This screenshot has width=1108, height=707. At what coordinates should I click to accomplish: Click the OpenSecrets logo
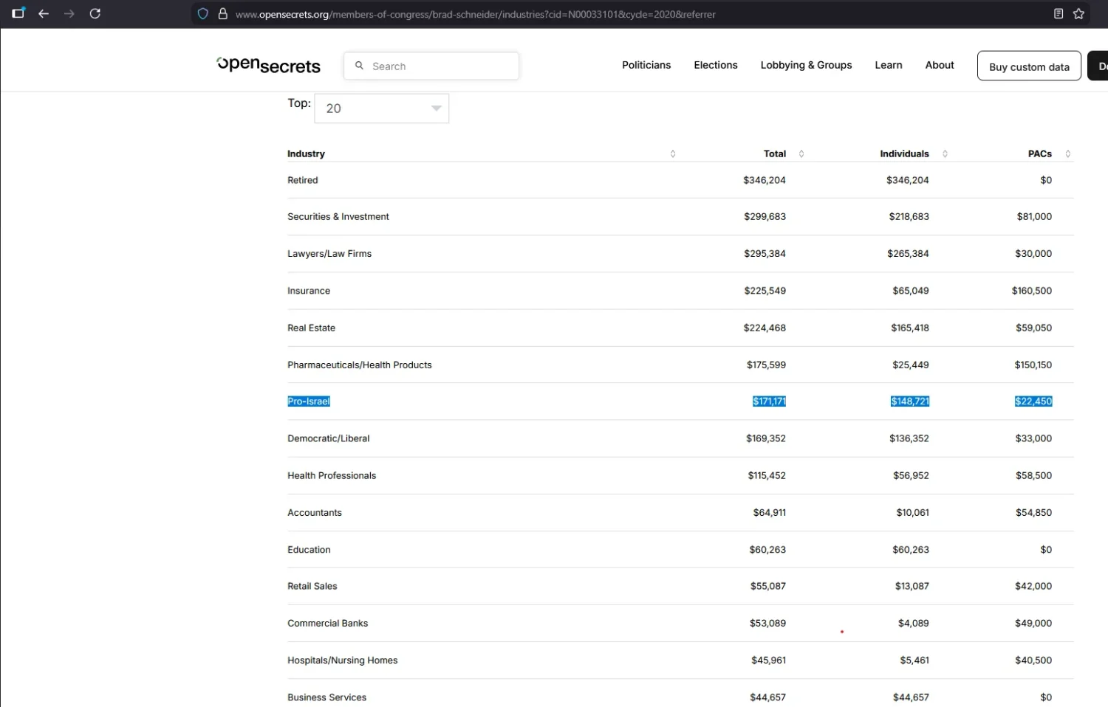269,65
